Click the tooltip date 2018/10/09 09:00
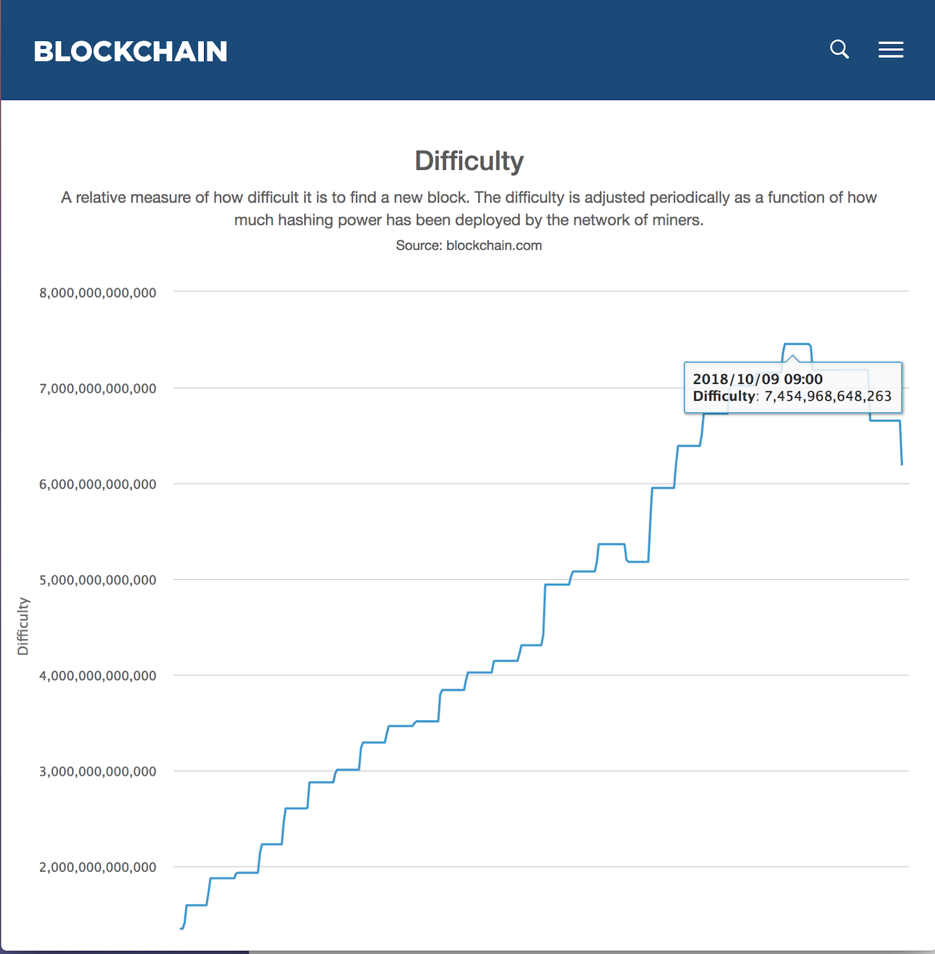 click(x=757, y=379)
